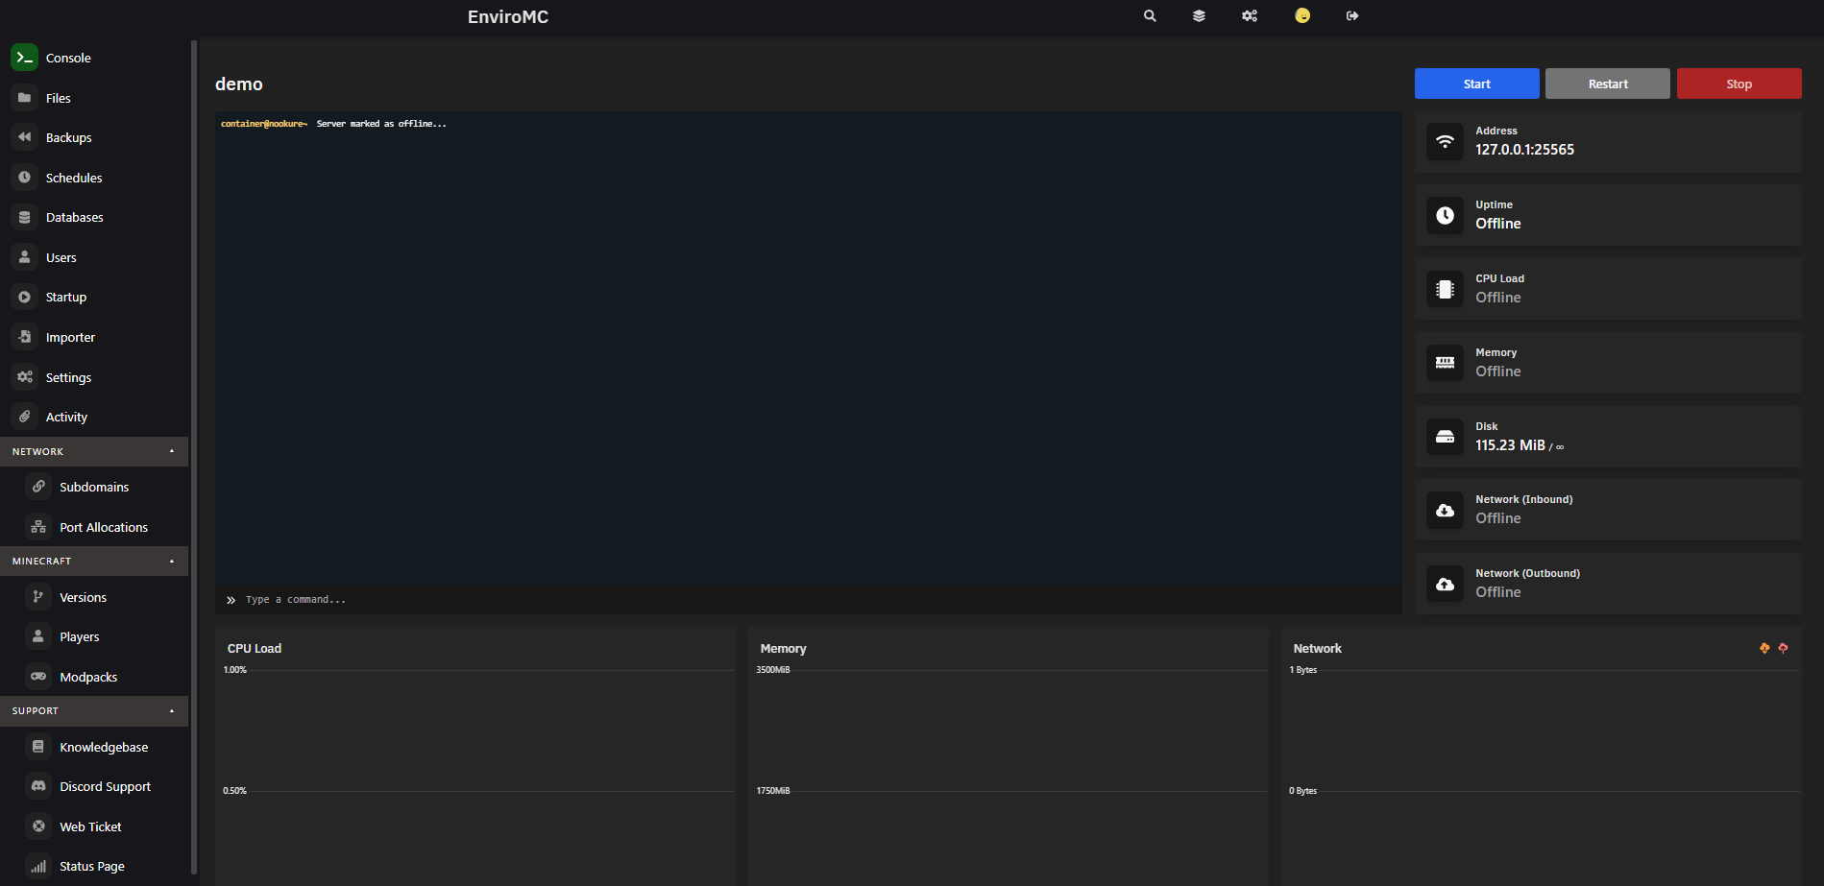Click the red download icon on the Network chart

[x=1783, y=649]
